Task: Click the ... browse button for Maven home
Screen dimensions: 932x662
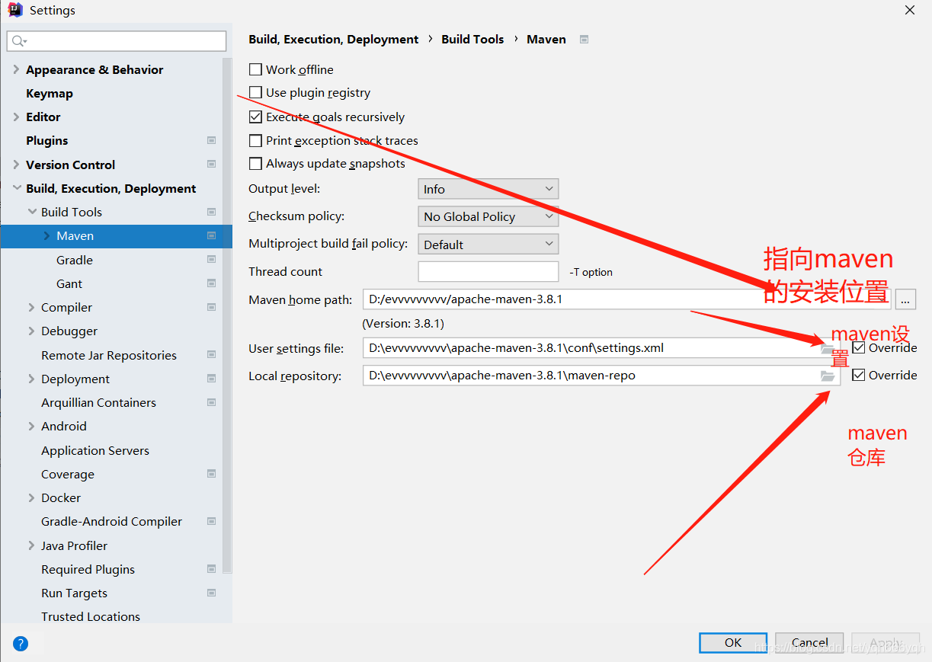Action: click(905, 299)
